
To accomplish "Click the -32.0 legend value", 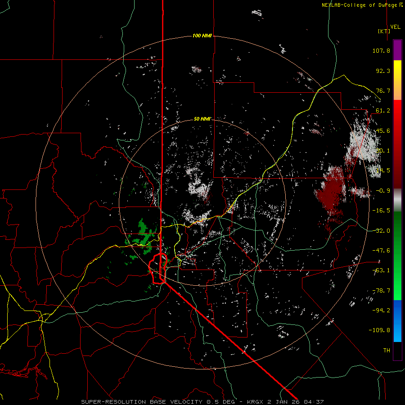I will pos(381,230).
